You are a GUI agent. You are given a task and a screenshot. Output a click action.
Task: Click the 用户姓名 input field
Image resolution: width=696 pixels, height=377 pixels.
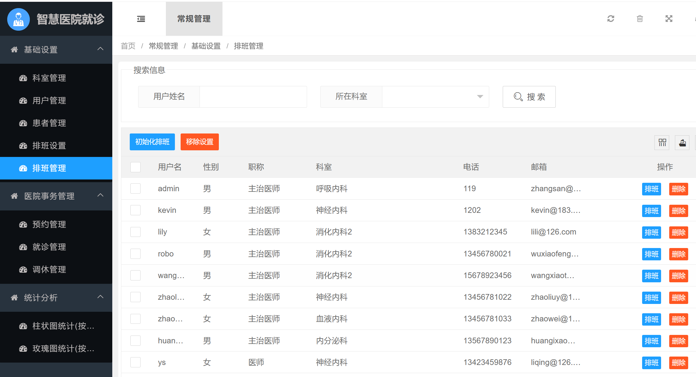coord(253,97)
